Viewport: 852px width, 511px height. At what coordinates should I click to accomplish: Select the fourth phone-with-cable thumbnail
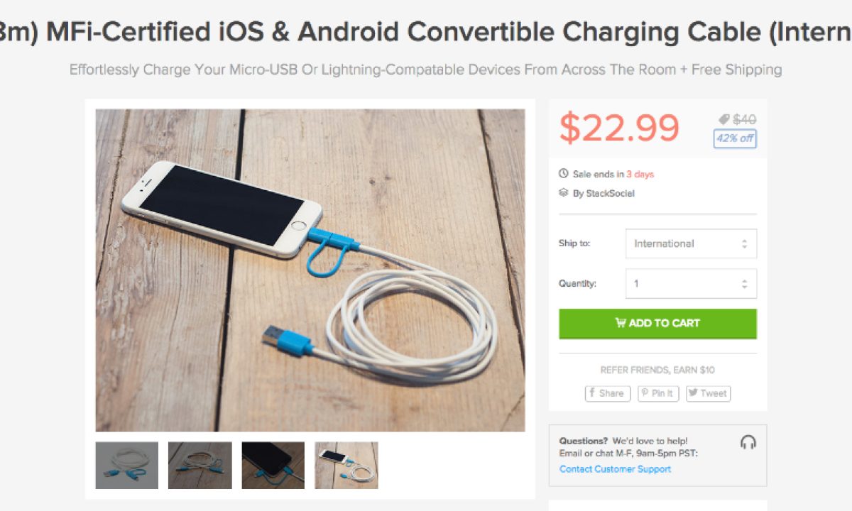coord(346,465)
